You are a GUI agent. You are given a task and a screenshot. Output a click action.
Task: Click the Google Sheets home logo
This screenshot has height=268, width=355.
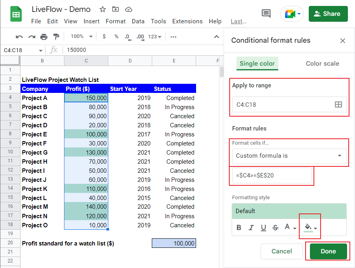(x=16, y=14)
